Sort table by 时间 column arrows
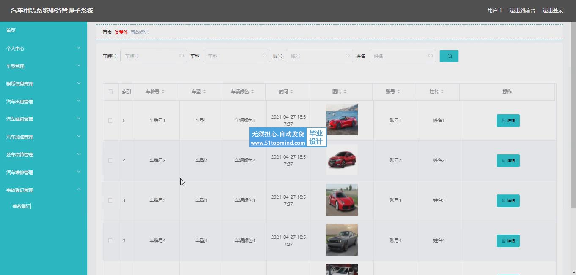The image size is (576, 275). pyautogui.click(x=291, y=92)
